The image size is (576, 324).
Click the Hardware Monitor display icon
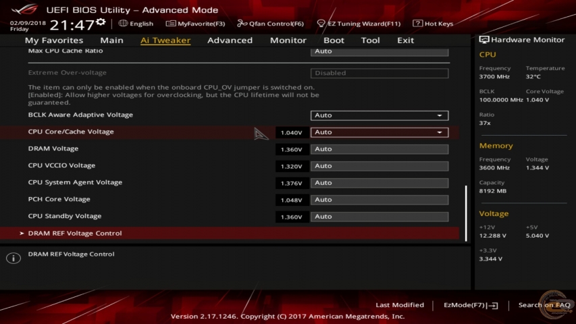[x=483, y=40]
